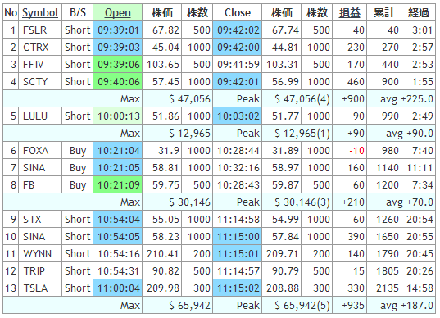Click the red -10 loss value
The image size is (440, 318).
pyautogui.click(x=356, y=151)
